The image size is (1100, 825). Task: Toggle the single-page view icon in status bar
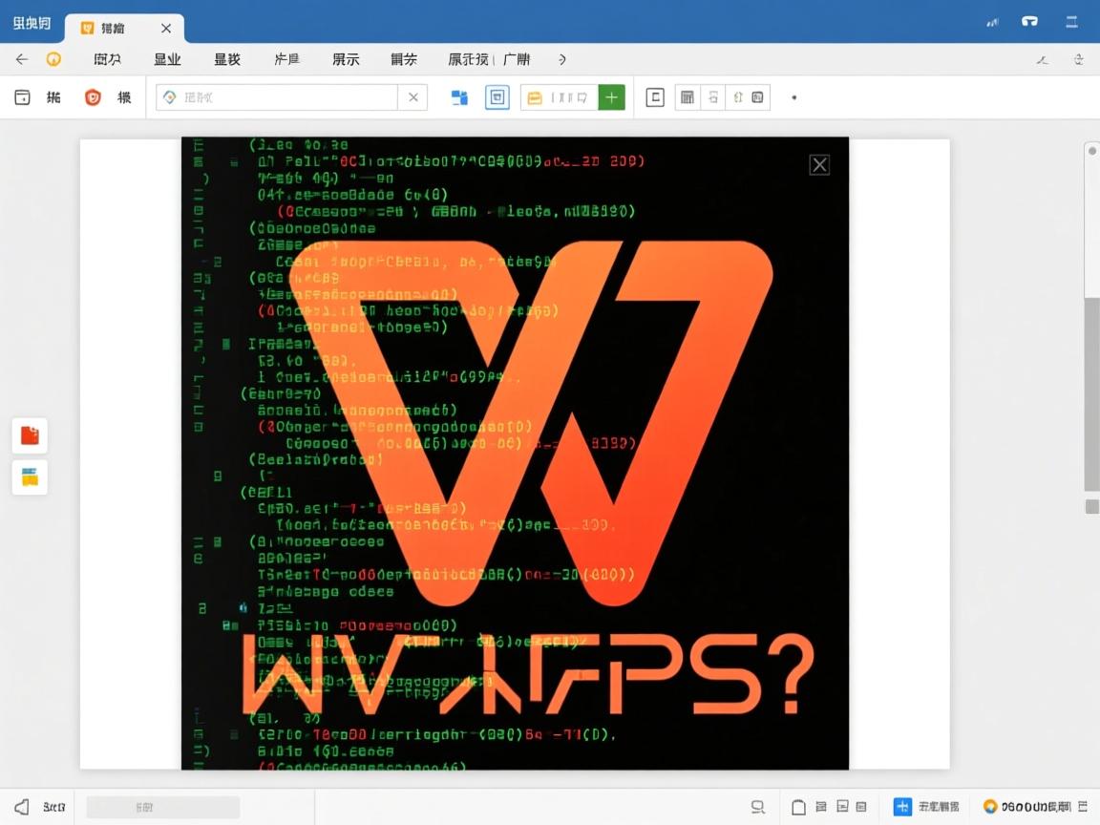(800, 807)
